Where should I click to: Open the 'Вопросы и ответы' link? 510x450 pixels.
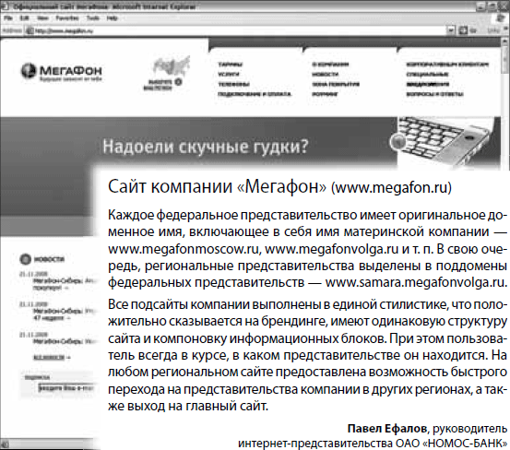[x=434, y=94]
